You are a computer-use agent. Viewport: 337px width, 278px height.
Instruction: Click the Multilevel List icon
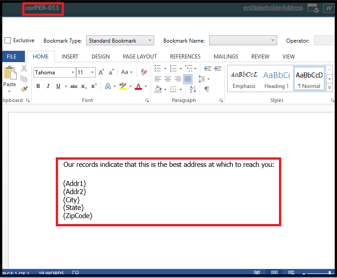[x=189, y=68]
